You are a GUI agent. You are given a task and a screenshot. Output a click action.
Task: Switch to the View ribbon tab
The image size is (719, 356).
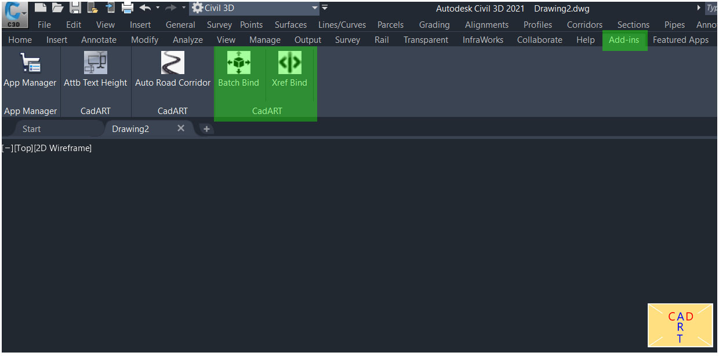coord(226,40)
